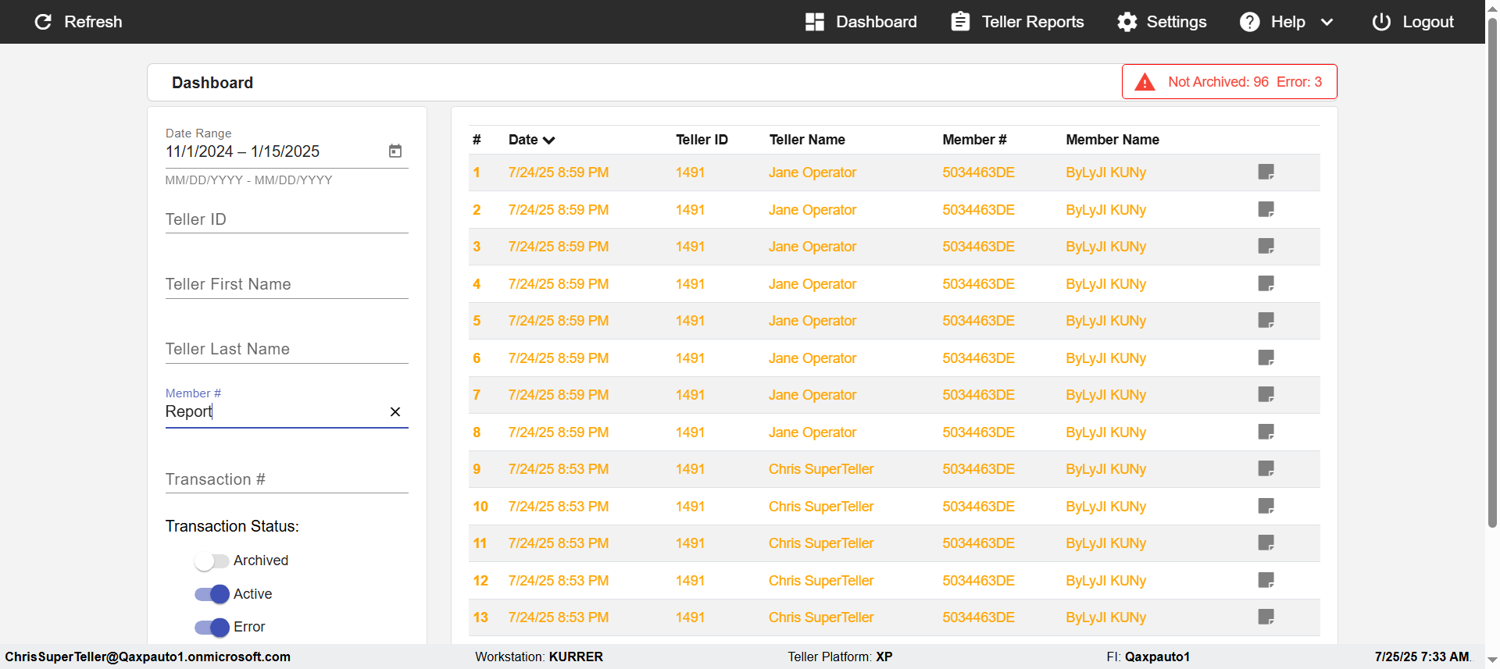Viewport: 1500px width, 669px height.
Task: Open note icon for row 5
Action: (x=1266, y=320)
